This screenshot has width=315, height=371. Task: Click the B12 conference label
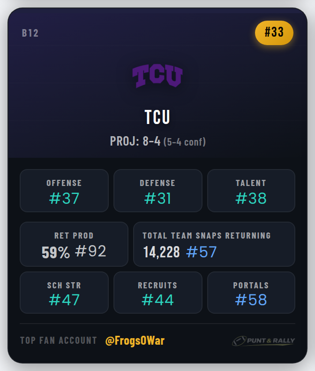(30, 33)
